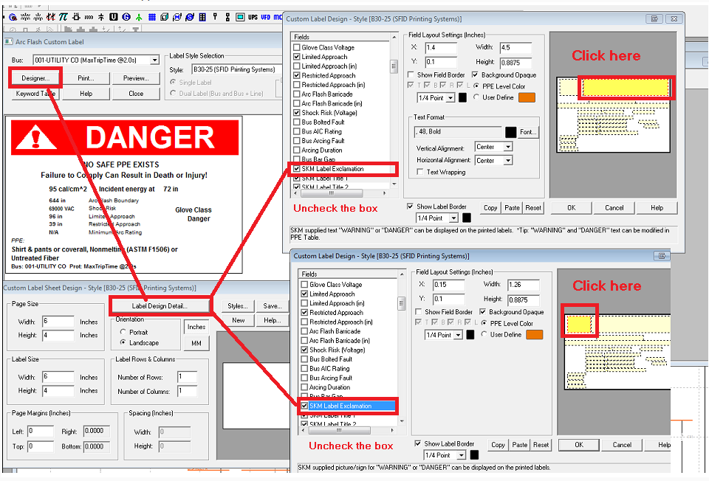709x481 pixels.
Task: Enable Text Wrapping checkbox
Action: [420, 172]
